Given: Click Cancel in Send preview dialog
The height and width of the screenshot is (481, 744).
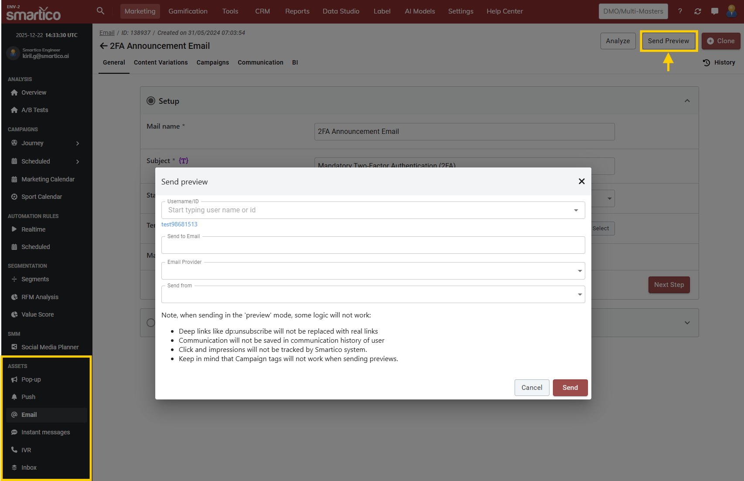Looking at the screenshot, I should 532,388.
